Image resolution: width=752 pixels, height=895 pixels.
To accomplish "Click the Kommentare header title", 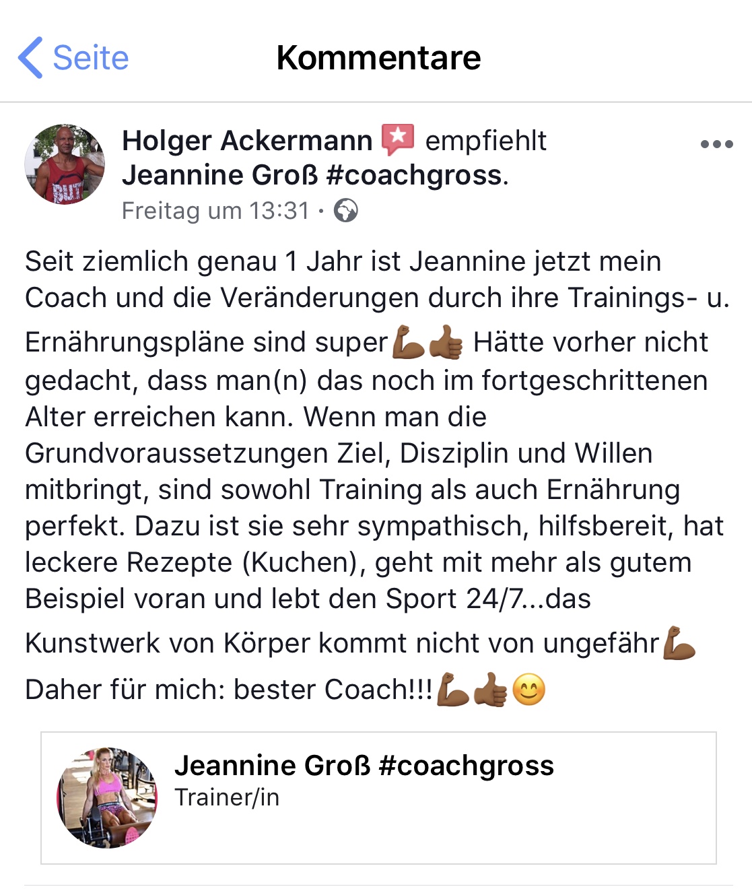I will point(378,58).
